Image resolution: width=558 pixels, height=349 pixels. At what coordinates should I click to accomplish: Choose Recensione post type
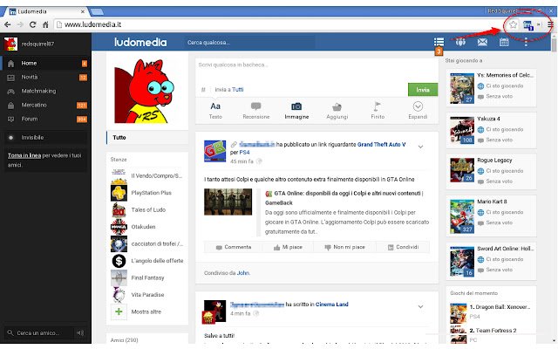click(255, 111)
